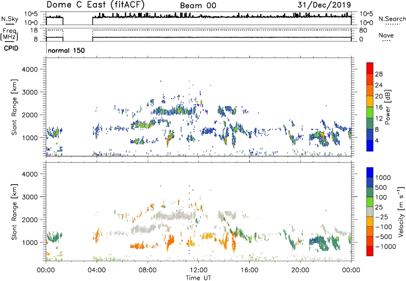Click the "24" value on the Power colorbar
The width and height of the screenshot is (406, 281).
[x=379, y=85]
